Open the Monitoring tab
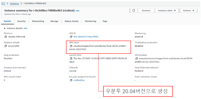Viewport: 201px width, 99px height. (90, 21)
